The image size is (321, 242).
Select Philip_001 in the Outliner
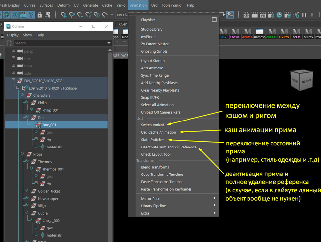(50, 110)
